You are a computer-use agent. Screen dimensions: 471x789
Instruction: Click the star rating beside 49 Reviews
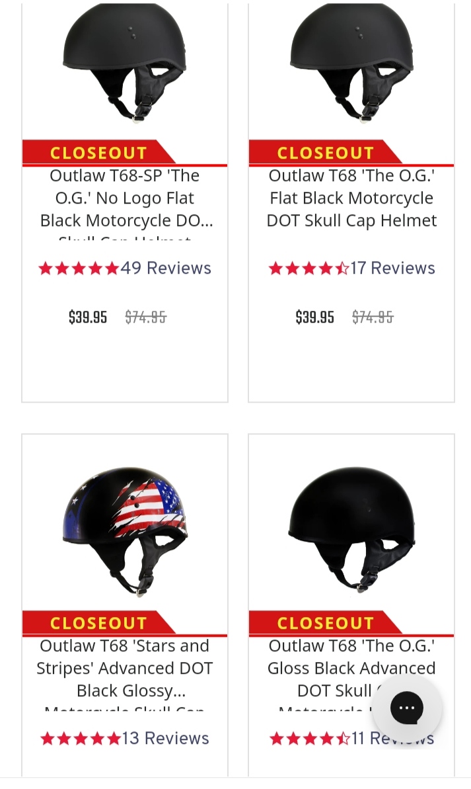(79, 268)
